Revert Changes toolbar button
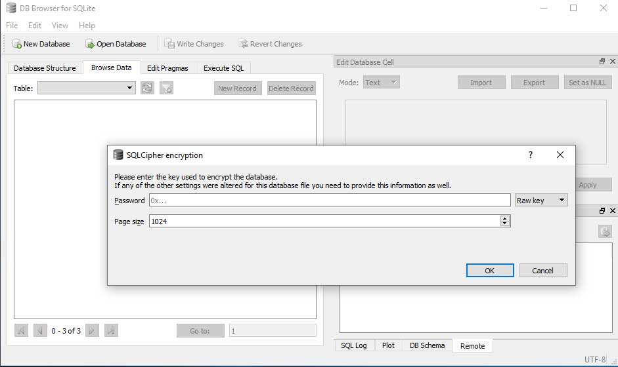This screenshot has height=367, width=618. pyautogui.click(x=270, y=44)
